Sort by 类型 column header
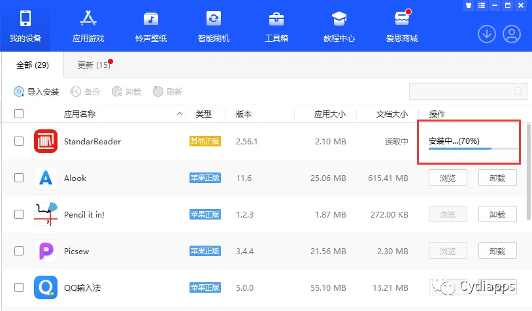Image resolution: width=532 pixels, height=311 pixels. point(203,114)
